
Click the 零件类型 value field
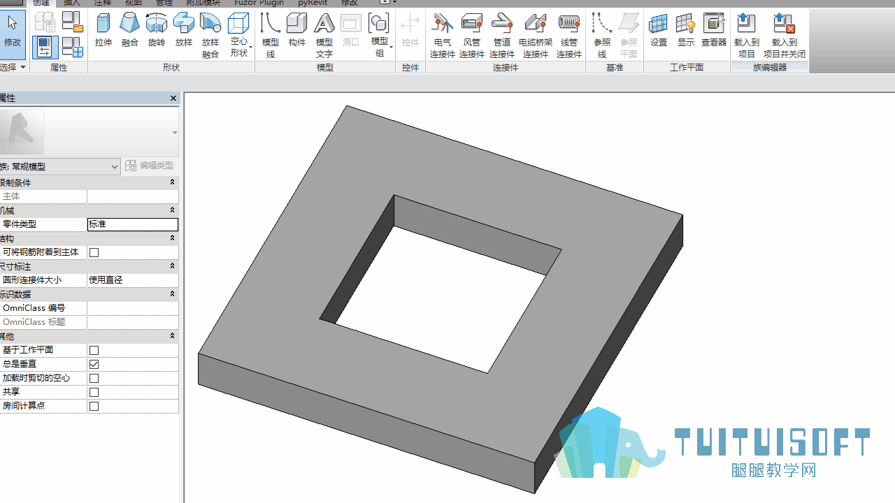point(133,224)
